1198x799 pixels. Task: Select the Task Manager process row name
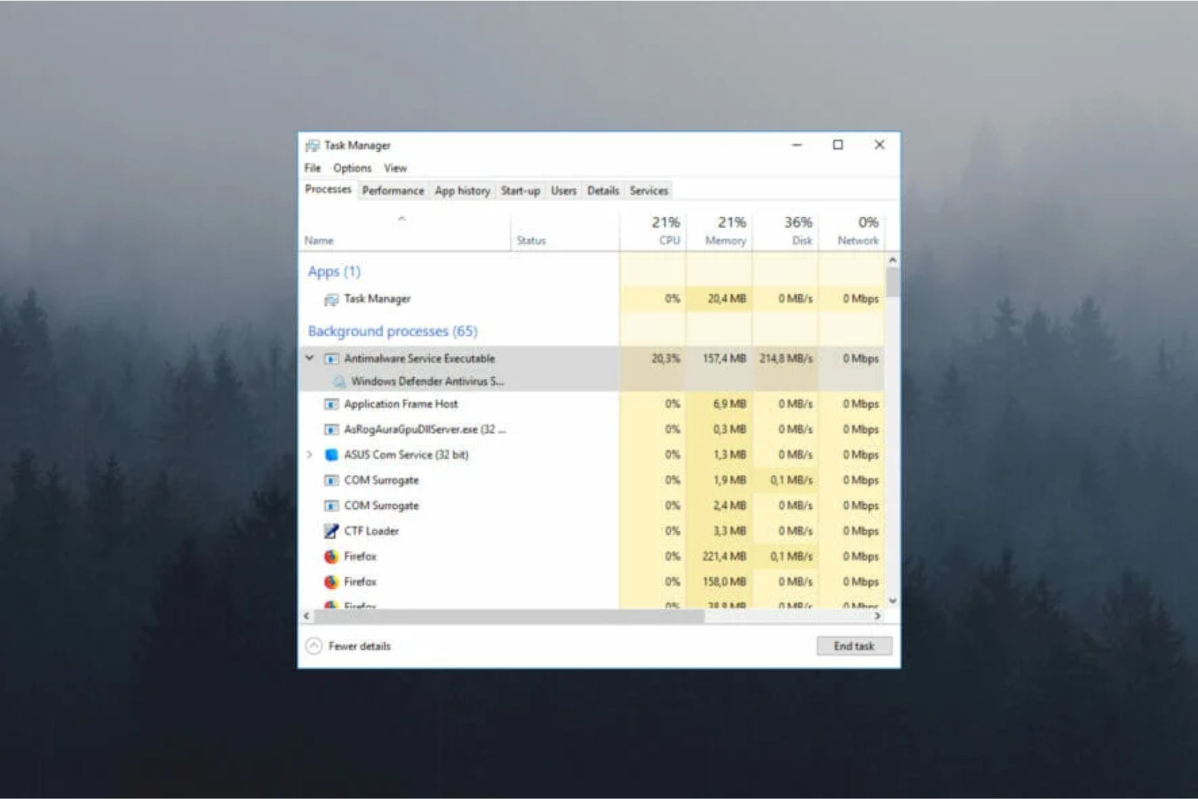click(377, 299)
